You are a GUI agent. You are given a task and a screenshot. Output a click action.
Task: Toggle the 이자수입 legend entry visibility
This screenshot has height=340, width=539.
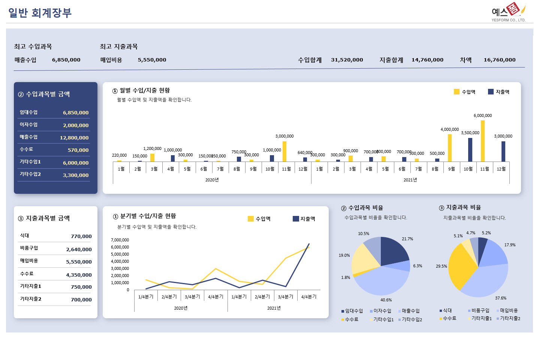[371, 311]
